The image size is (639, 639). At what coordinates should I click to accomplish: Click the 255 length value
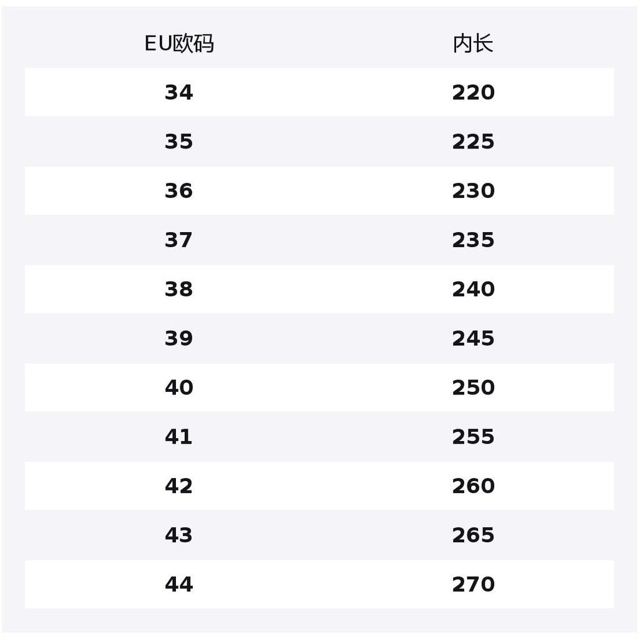(x=473, y=437)
